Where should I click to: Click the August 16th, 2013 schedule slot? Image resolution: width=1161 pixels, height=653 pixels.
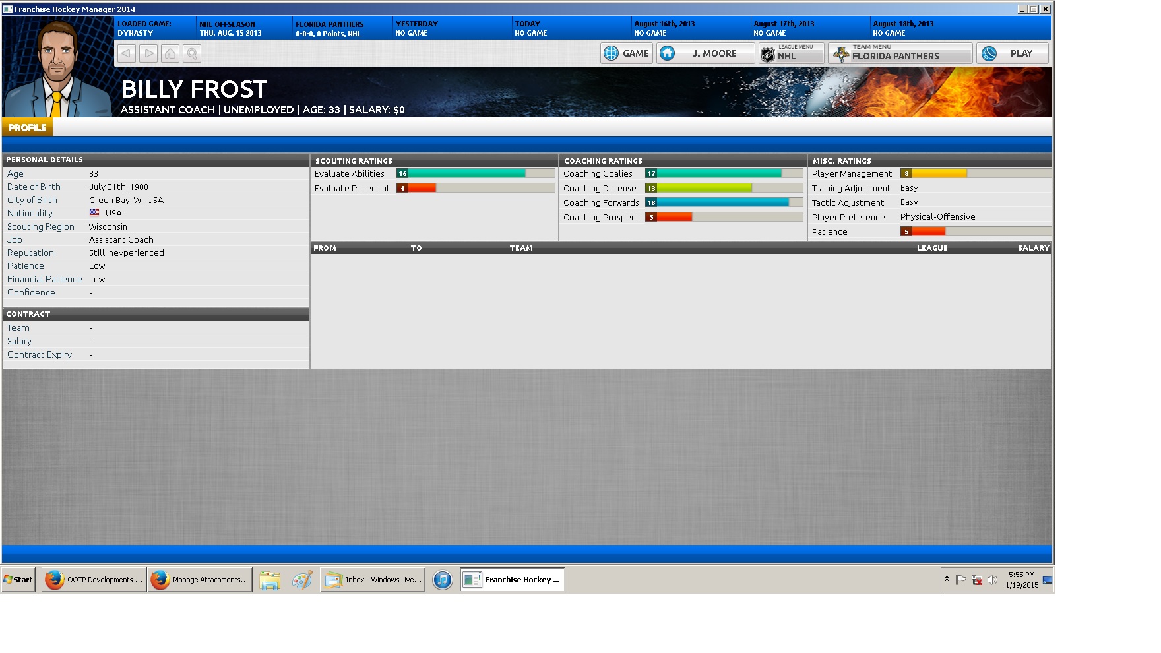pos(690,28)
